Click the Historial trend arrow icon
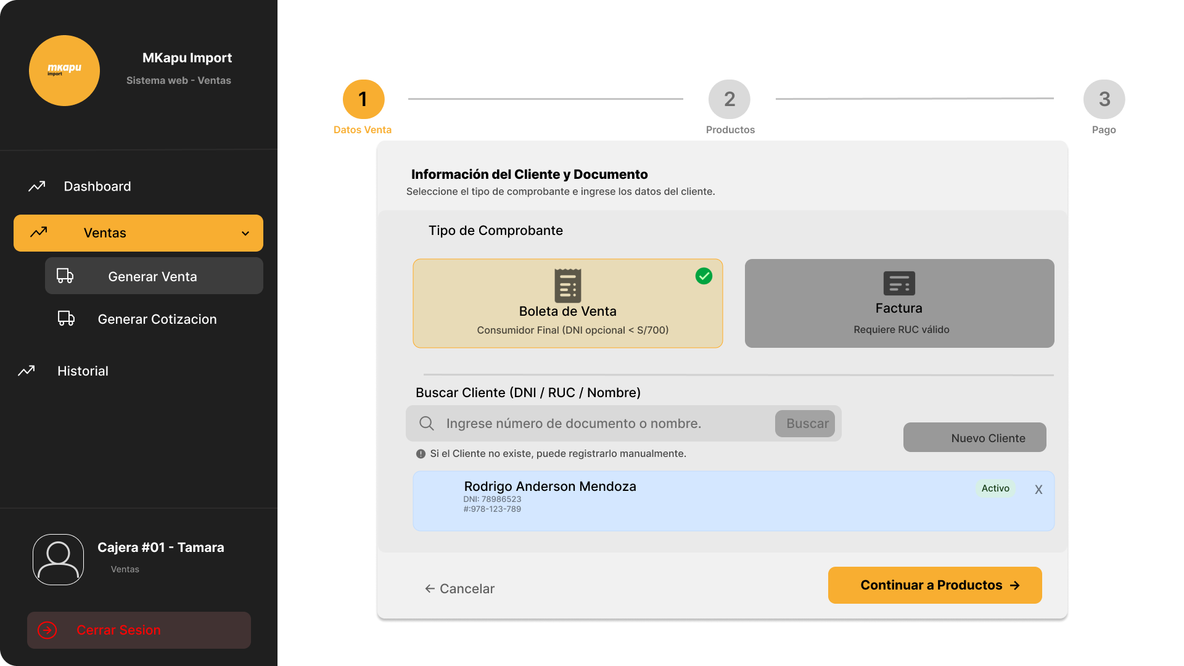 27,371
